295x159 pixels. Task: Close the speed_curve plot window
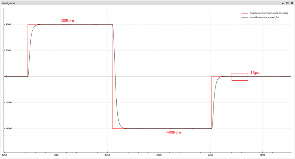click(x=292, y=3)
